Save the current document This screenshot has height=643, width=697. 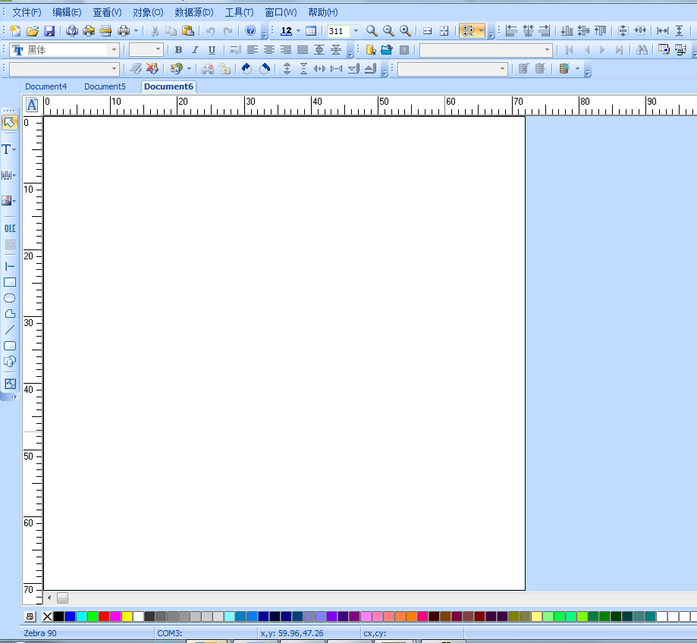(x=49, y=30)
